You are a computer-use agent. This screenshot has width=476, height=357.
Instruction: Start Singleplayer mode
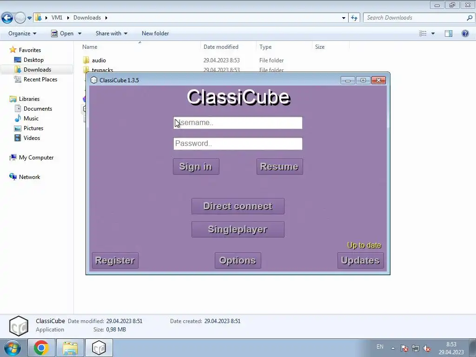(x=238, y=229)
